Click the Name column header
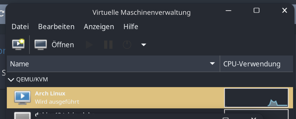Viewport: 296px width, 119px height. click(113, 64)
